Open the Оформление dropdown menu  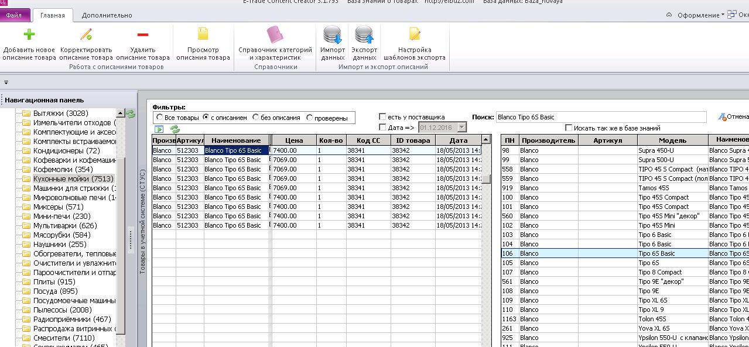coord(701,15)
